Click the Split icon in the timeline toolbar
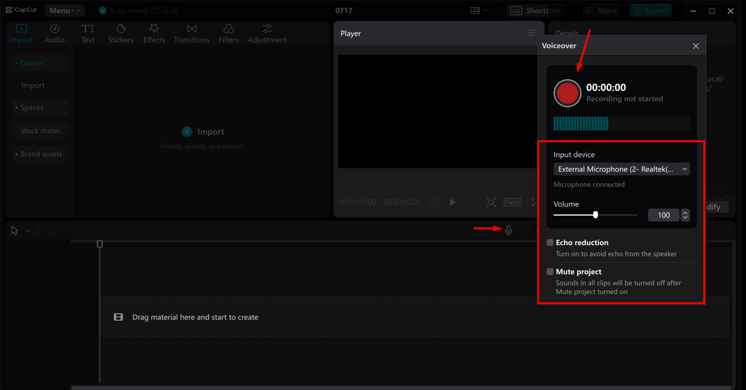The width and height of the screenshot is (746, 390). 96,230
